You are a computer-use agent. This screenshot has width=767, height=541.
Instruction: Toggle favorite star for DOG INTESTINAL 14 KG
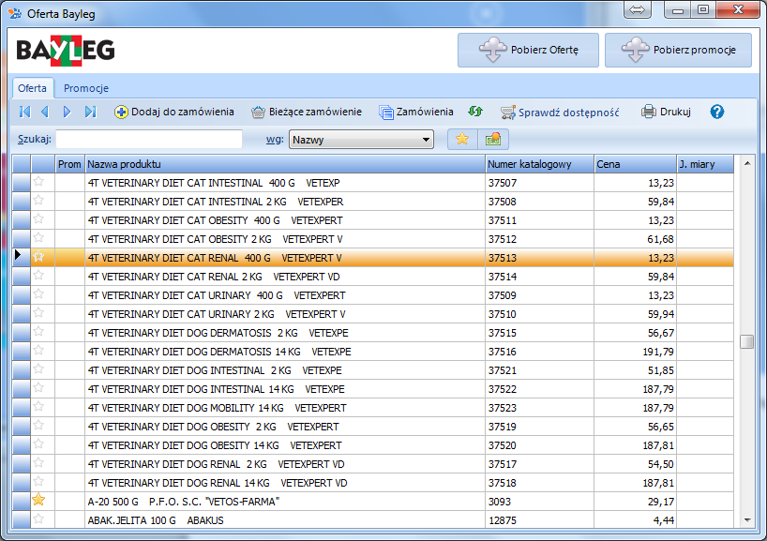tap(38, 388)
